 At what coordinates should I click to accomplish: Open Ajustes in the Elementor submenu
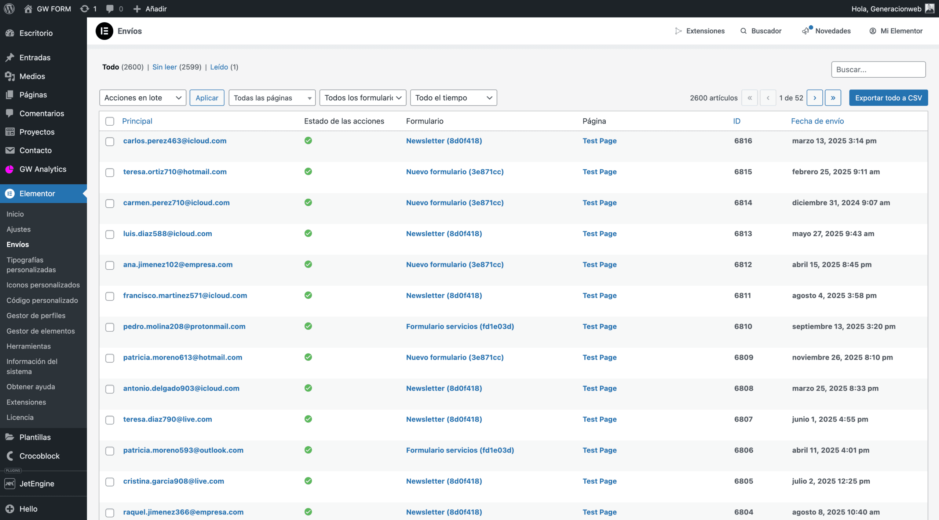tap(18, 229)
